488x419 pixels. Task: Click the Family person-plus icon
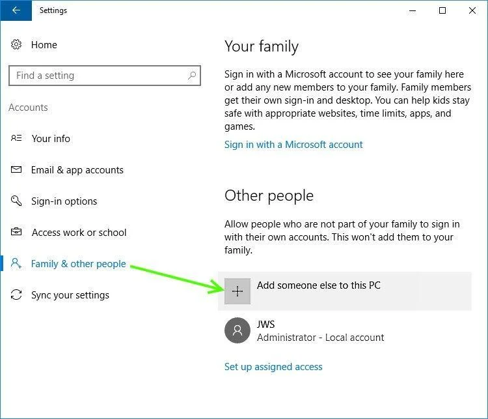tap(16, 263)
